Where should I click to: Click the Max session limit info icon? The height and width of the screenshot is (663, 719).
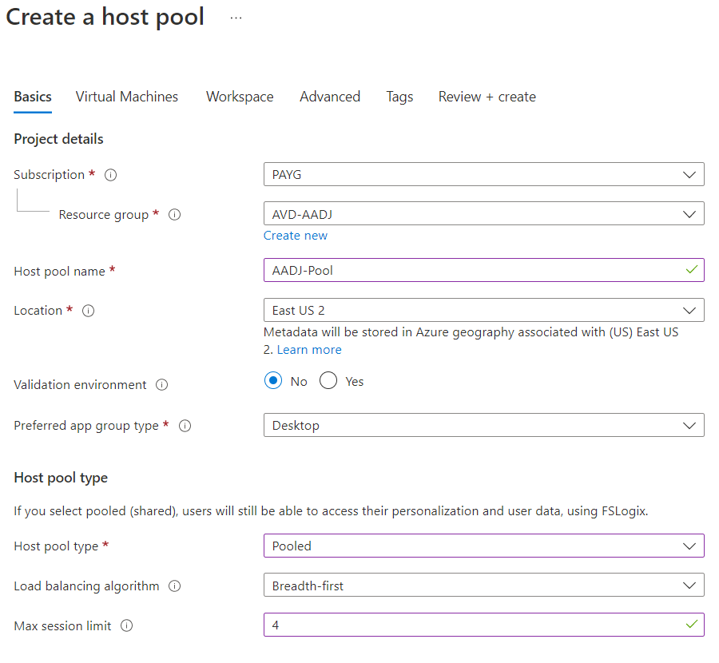pos(127,626)
